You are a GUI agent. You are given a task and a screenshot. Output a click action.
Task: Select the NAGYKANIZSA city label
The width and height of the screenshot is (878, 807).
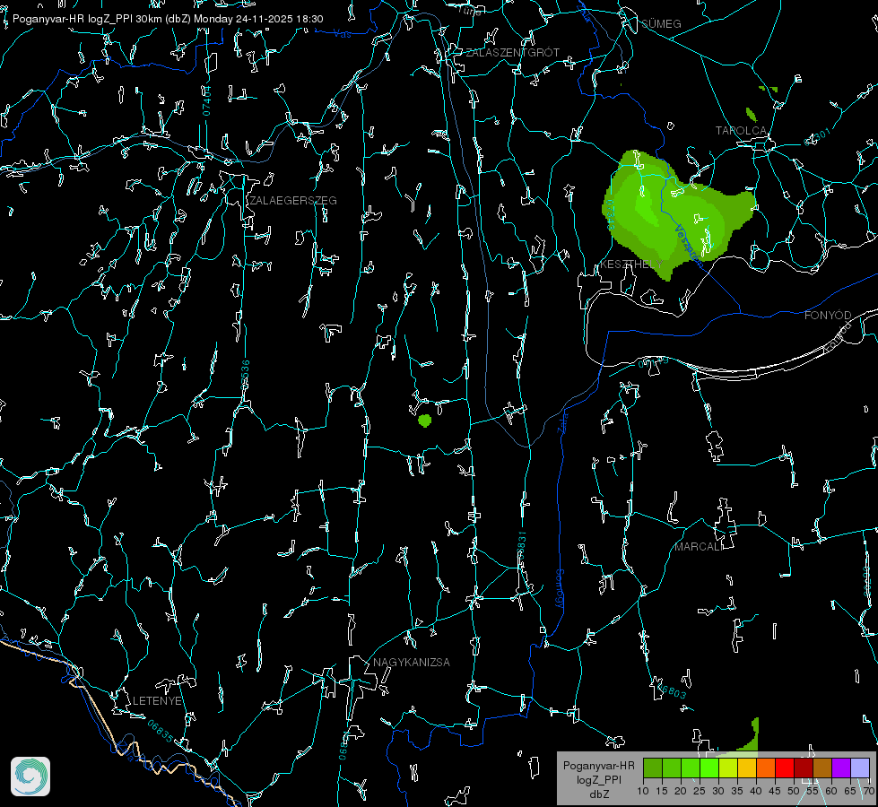click(x=412, y=663)
